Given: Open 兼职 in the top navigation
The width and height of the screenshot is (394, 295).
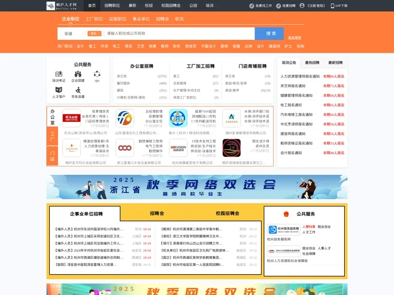Looking at the screenshot, I should pyautogui.click(x=132, y=5).
